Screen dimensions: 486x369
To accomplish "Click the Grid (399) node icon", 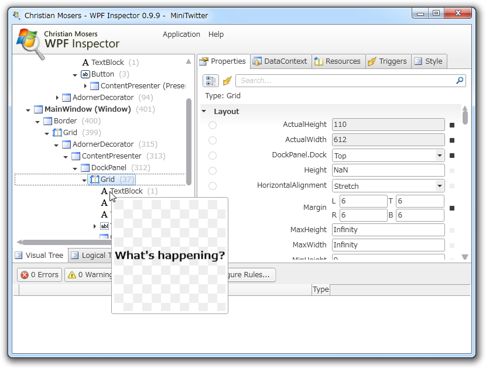I will pyautogui.click(x=57, y=133).
